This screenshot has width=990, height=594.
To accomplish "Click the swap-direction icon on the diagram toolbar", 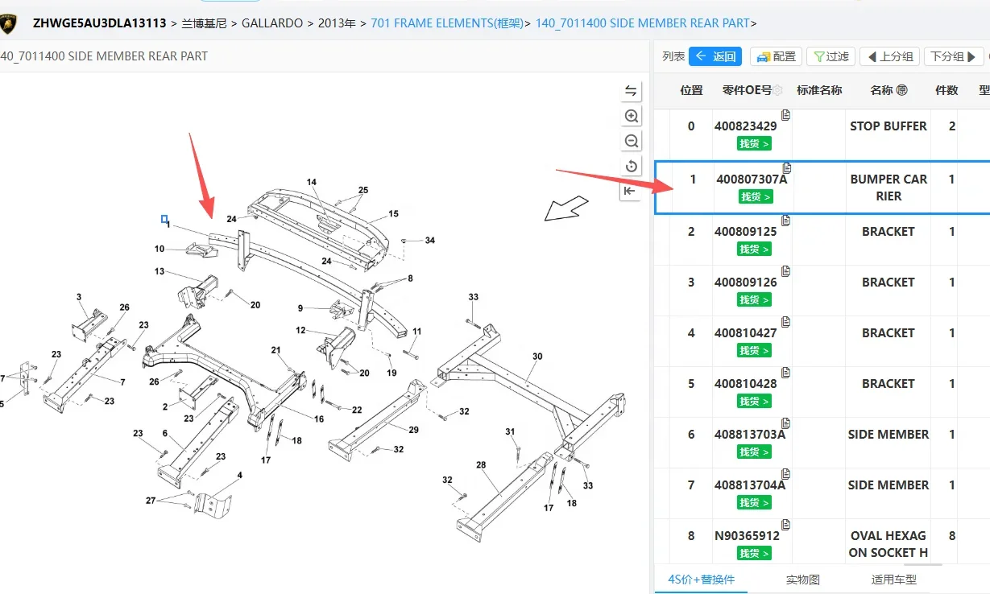I will (632, 91).
